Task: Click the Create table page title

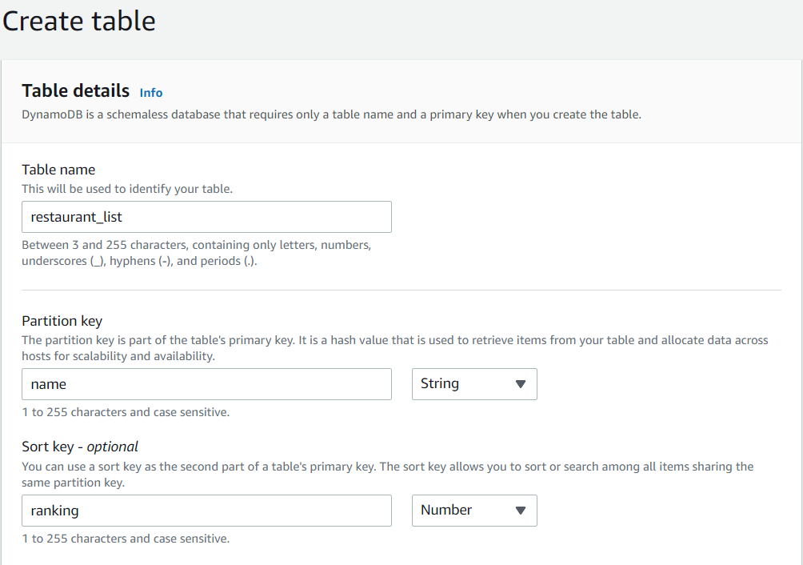Action: point(78,21)
